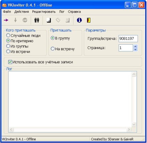Click the grayed pages list icon
The height and width of the screenshot is (143, 147).
[68, 20]
